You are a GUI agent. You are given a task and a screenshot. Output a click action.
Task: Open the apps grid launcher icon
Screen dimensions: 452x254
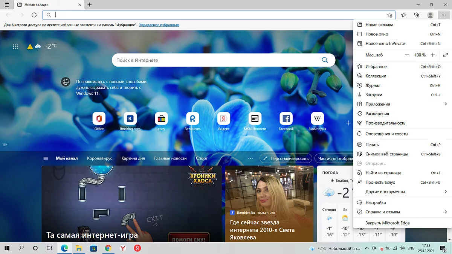click(x=15, y=47)
